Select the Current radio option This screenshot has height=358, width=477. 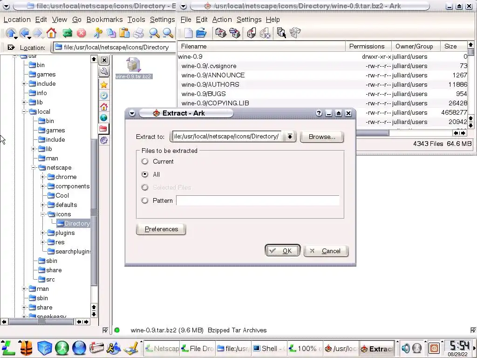pyautogui.click(x=145, y=161)
